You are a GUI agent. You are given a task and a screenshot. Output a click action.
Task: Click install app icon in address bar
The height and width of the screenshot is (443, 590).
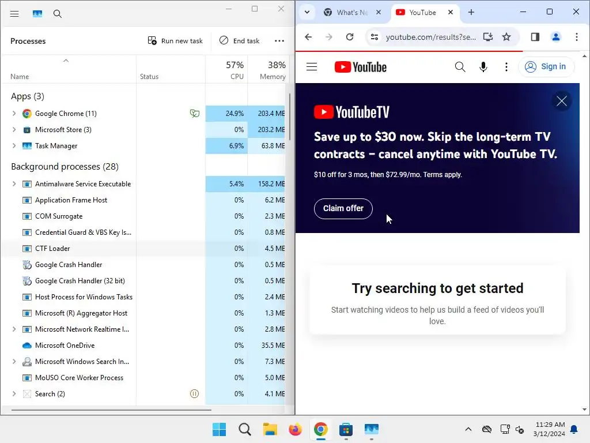(487, 37)
